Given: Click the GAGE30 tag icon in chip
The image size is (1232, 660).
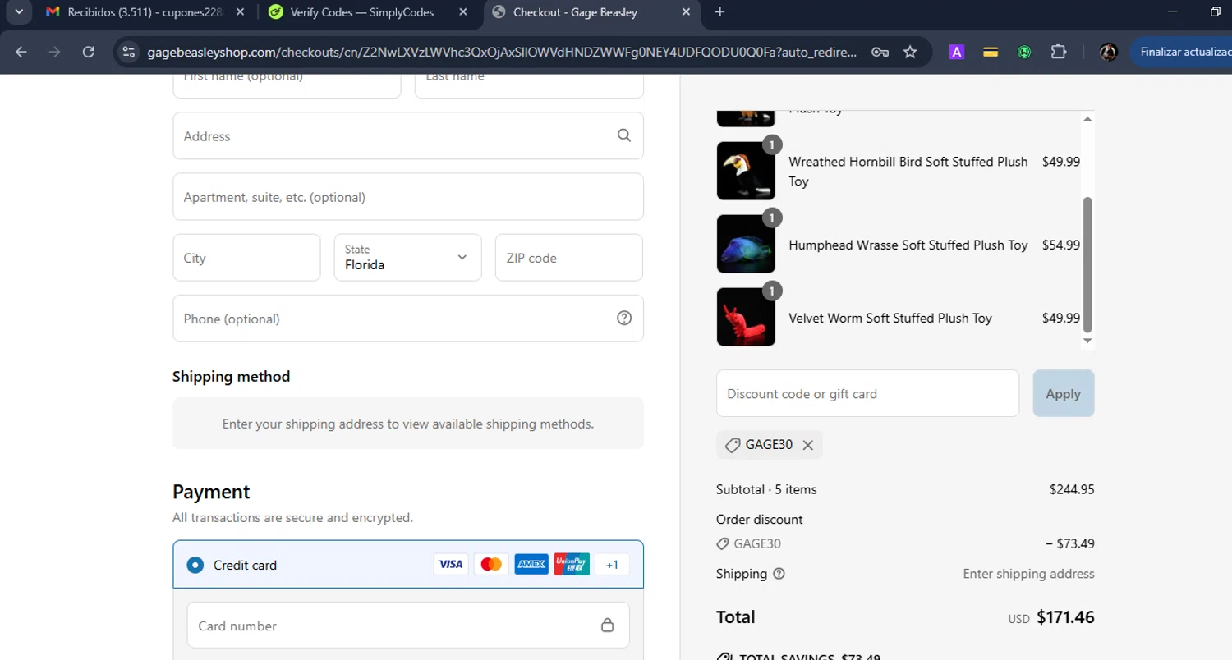Looking at the screenshot, I should coord(732,445).
